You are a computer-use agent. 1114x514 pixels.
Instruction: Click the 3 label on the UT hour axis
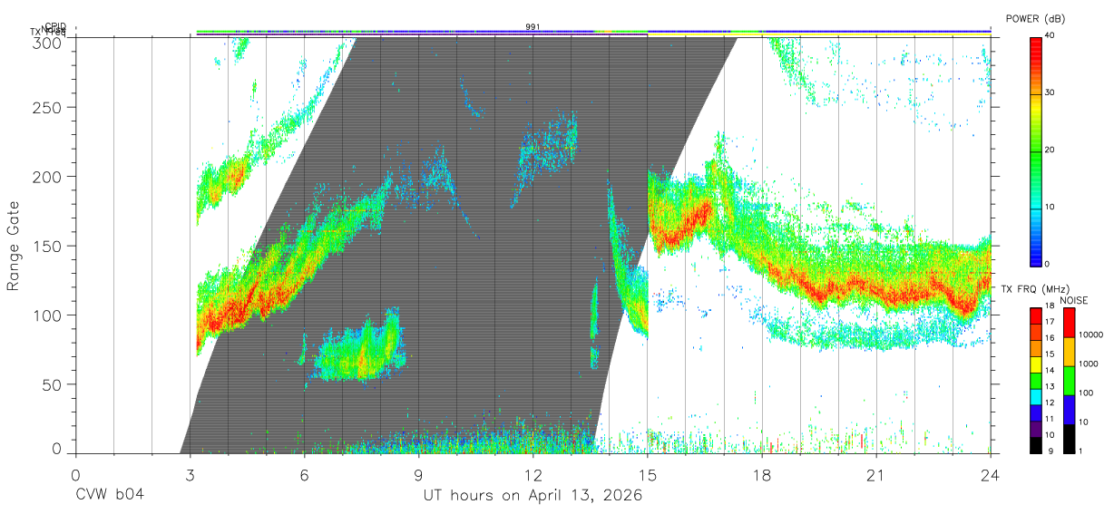pyautogui.click(x=190, y=474)
